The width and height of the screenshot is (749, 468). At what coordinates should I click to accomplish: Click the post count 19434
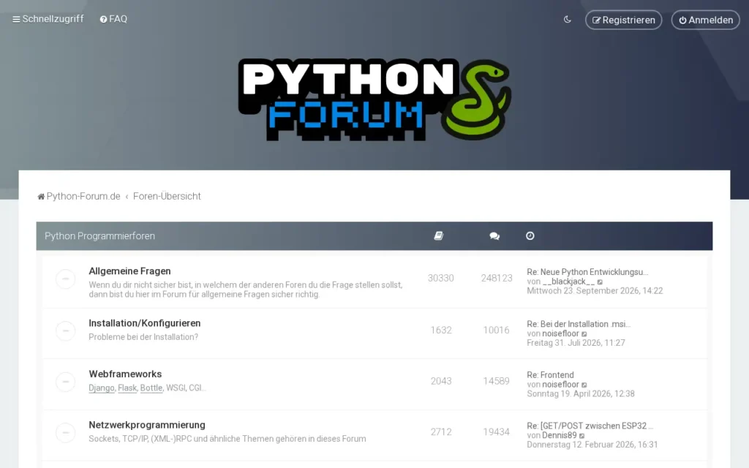(x=497, y=431)
